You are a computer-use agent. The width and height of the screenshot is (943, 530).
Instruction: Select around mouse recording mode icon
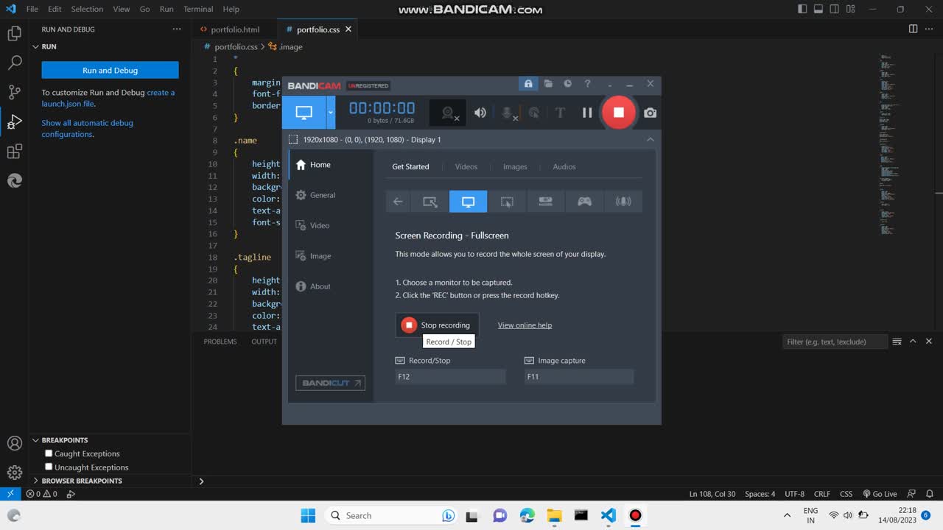pyautogui.click(x=507, y=202)
